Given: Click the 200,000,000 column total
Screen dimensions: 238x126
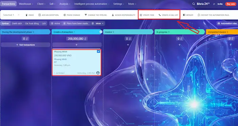Looking at the screenshot, I should point(76,39).
